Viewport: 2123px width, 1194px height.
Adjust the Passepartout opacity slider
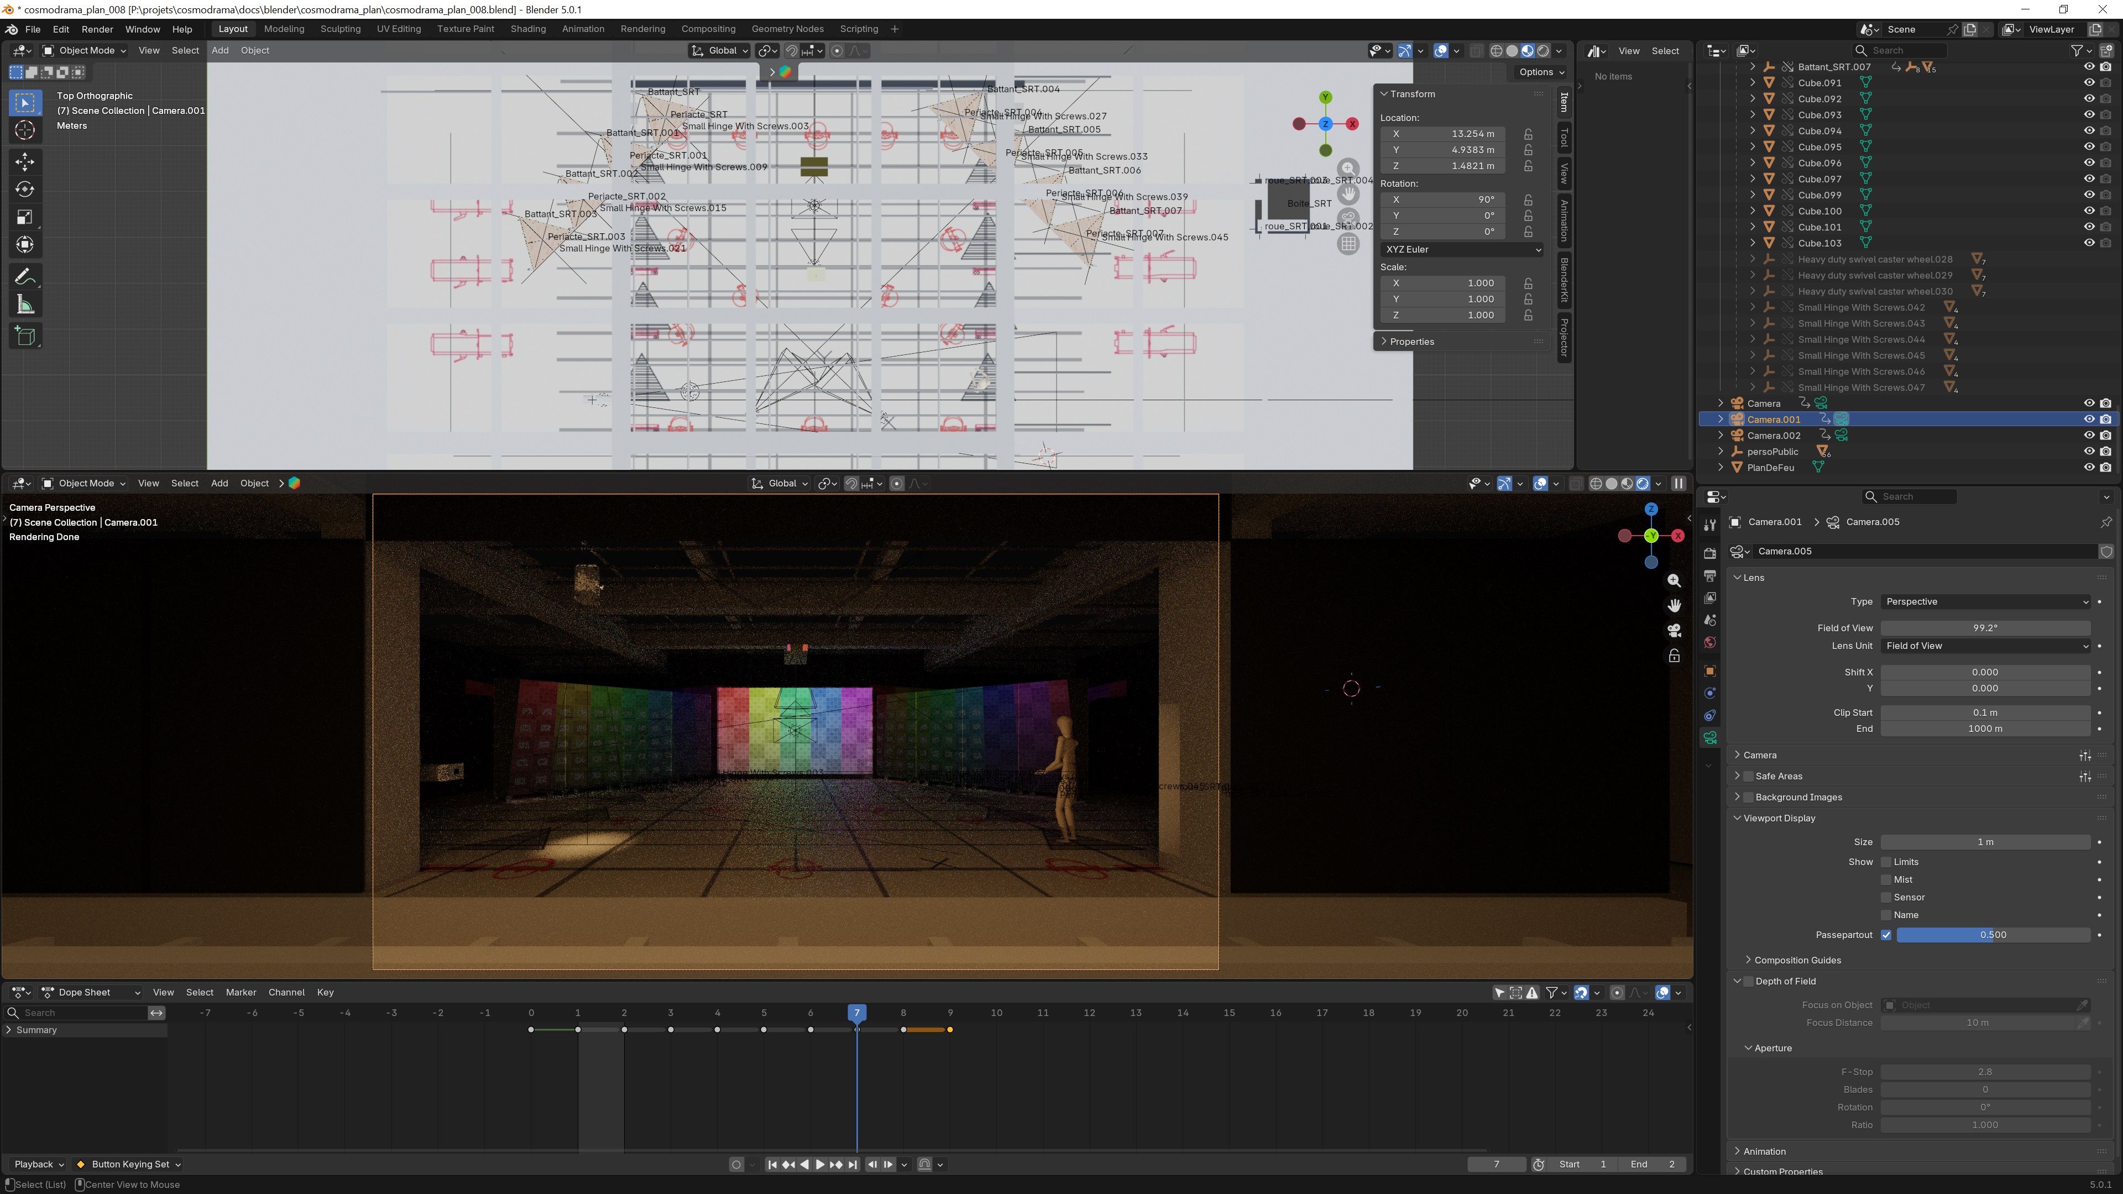[1993, 934]
